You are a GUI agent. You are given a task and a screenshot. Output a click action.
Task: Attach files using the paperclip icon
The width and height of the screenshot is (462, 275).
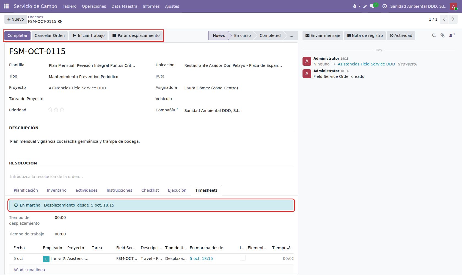pos(442,35)
